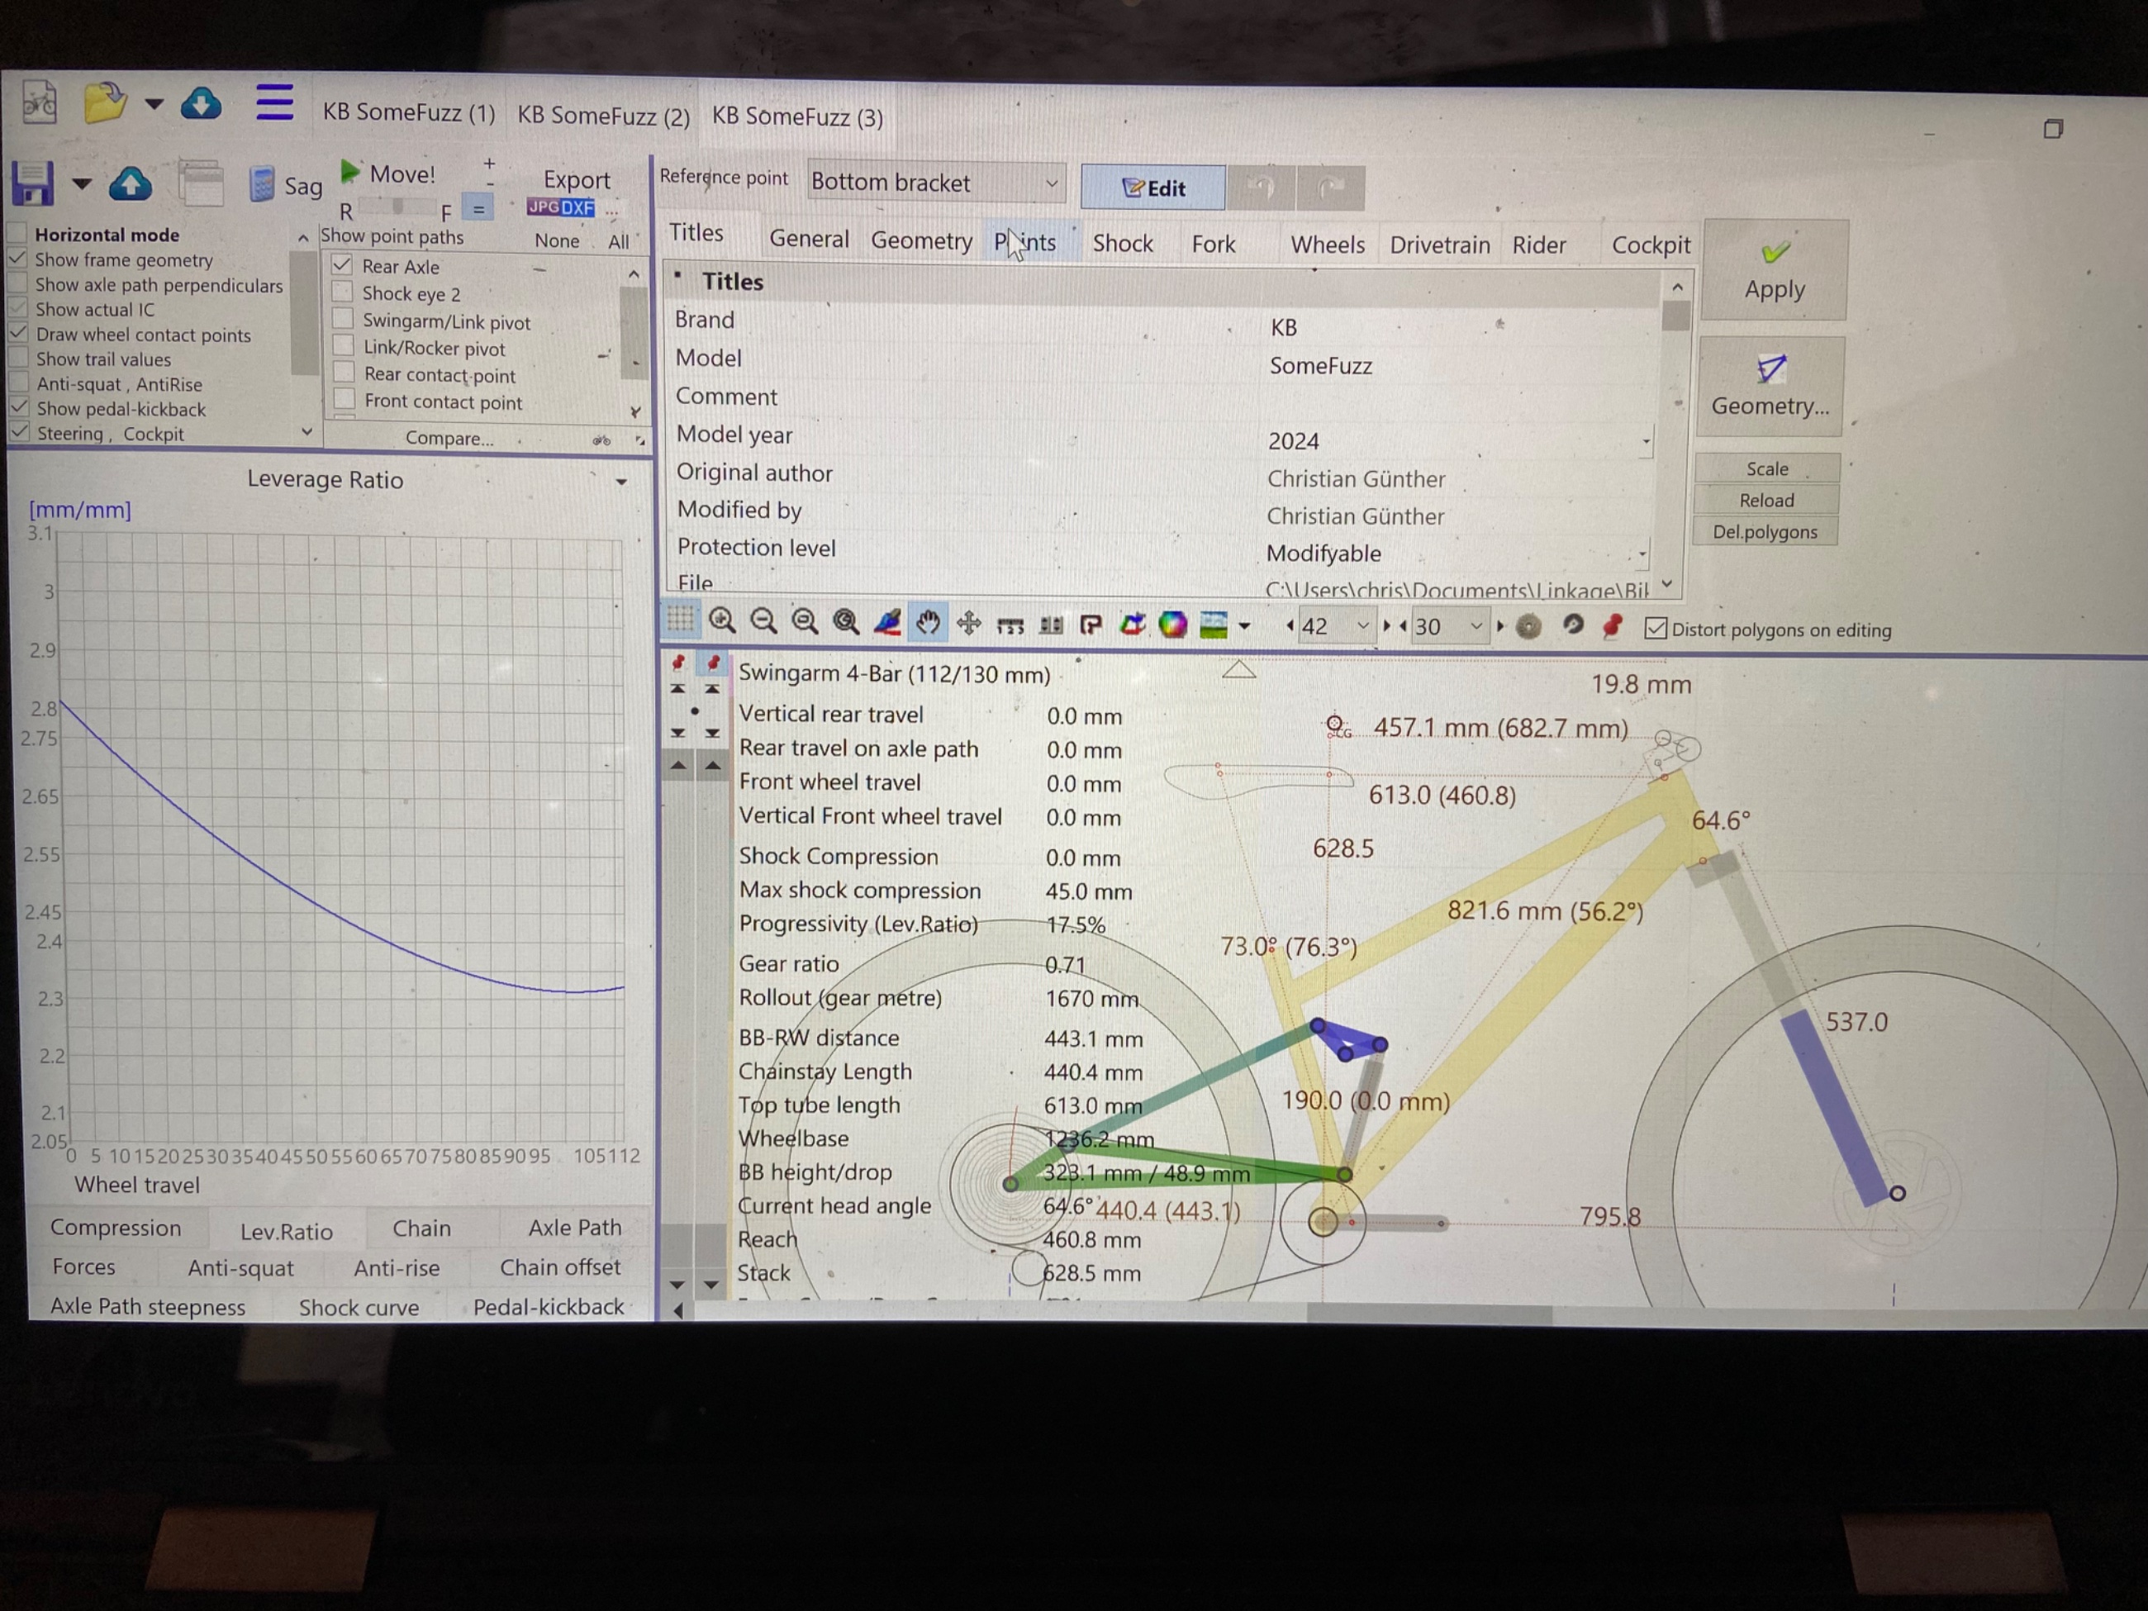Click the Apply button
This screenshot has height=1611, width=2148.
tap(1774, 271)
